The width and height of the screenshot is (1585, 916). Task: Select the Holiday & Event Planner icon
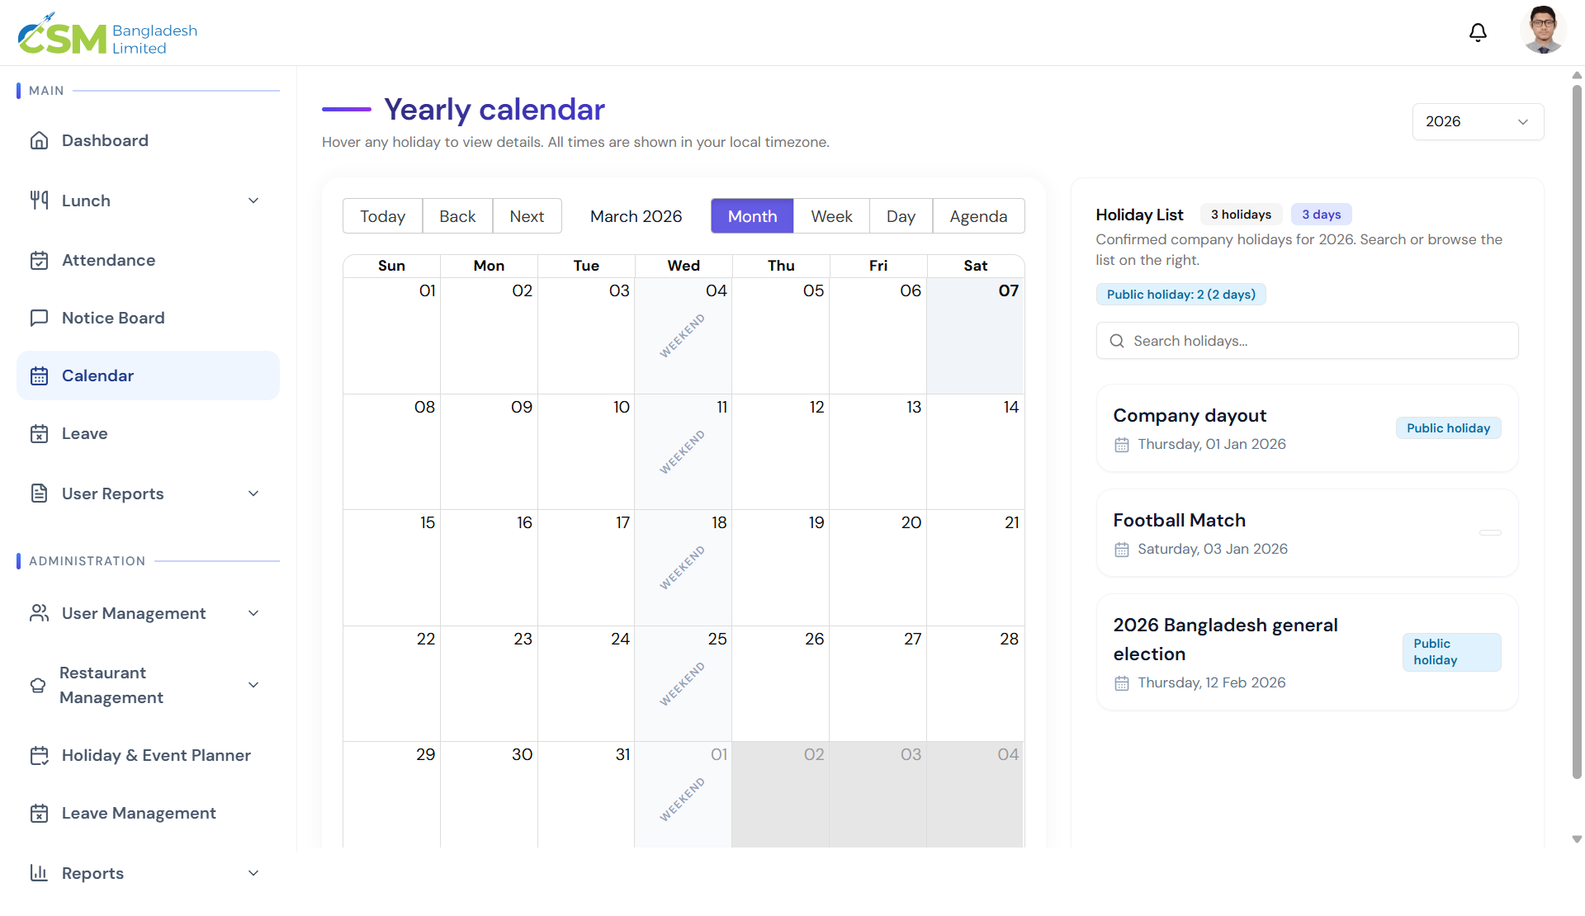(x=40, y=755)
